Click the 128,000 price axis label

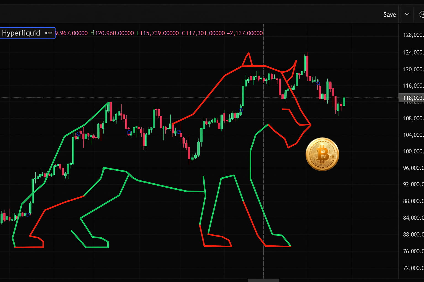tap(413, 35)
